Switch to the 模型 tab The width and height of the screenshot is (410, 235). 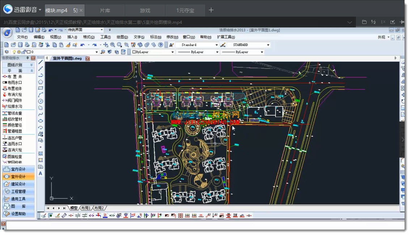(x=74, y=208)
